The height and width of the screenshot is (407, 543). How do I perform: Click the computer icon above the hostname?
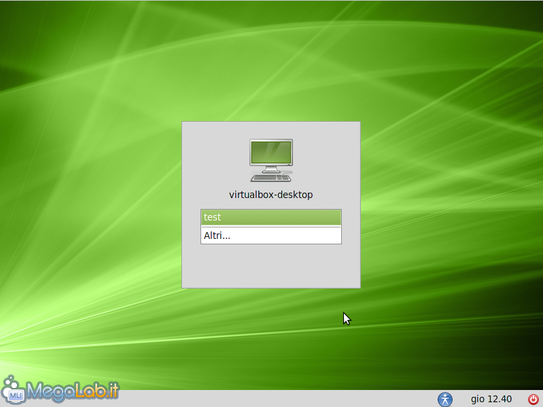click(271, 160)
